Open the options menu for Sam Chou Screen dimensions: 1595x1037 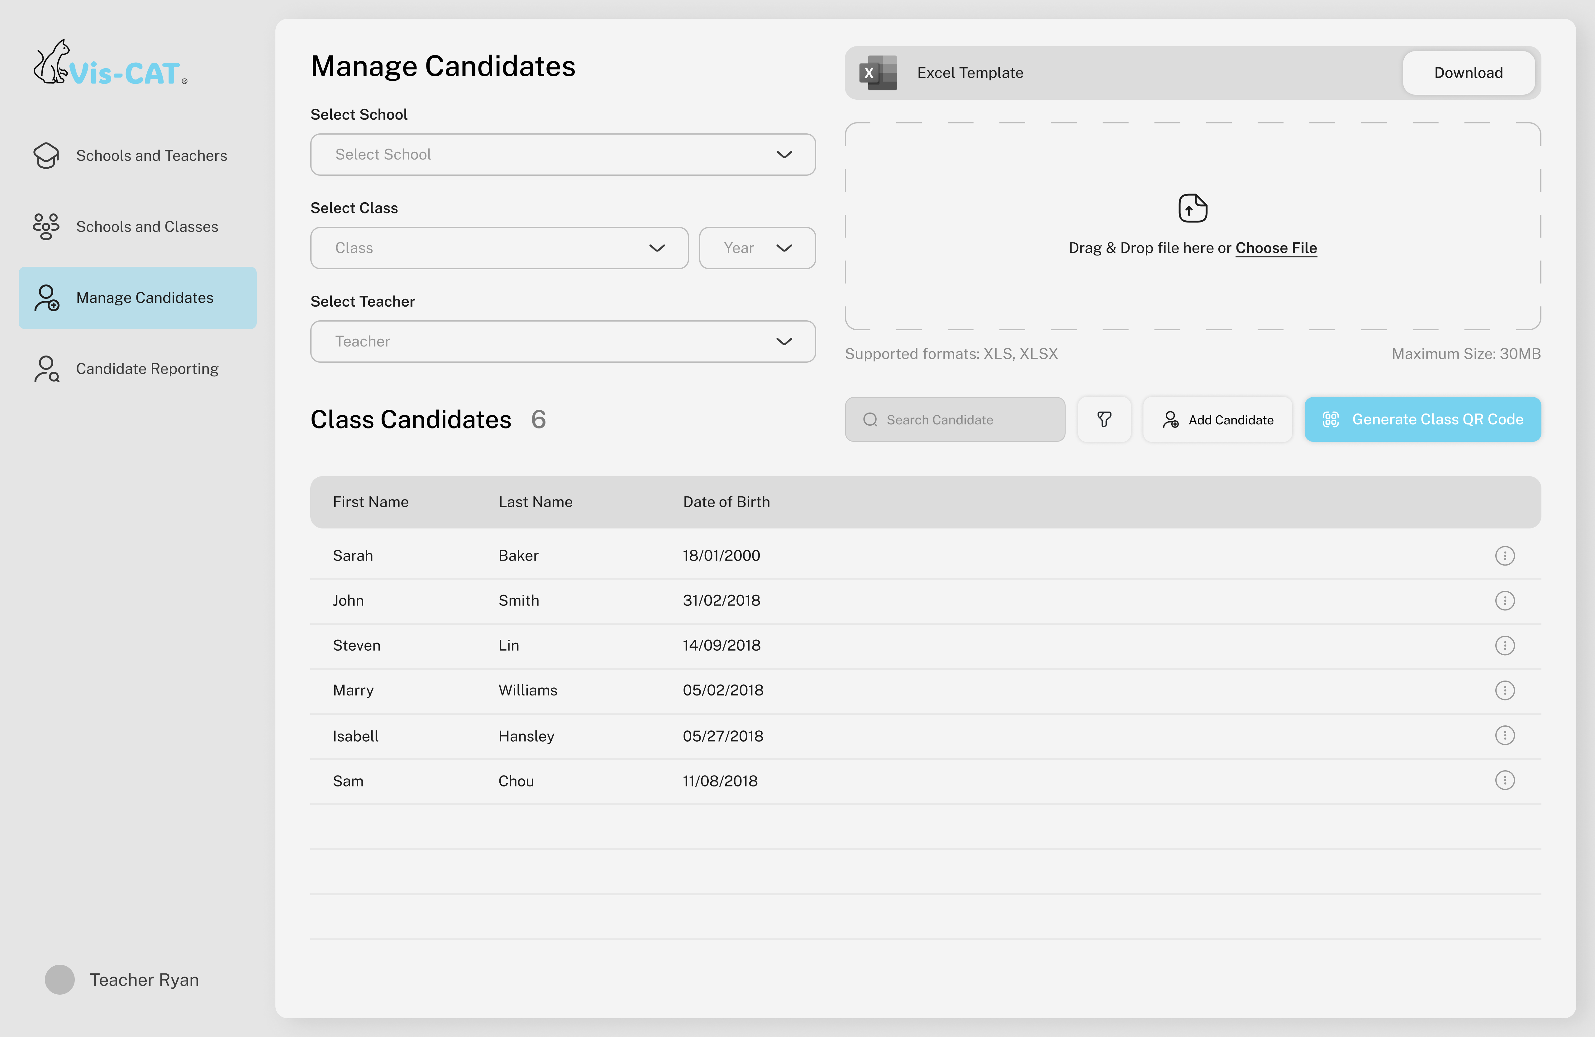pos(1505,780)
